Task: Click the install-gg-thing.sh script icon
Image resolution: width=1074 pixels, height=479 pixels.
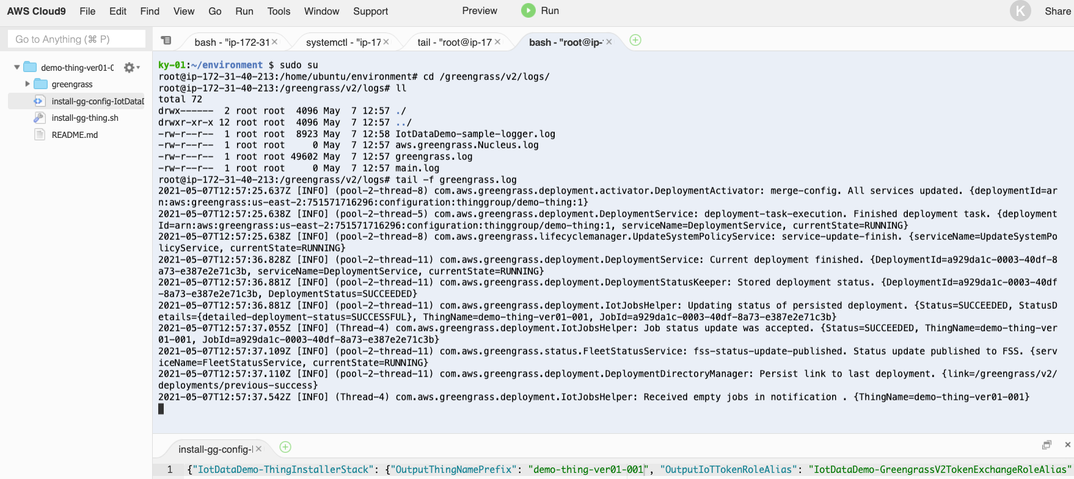Action: tap(40, 118)
